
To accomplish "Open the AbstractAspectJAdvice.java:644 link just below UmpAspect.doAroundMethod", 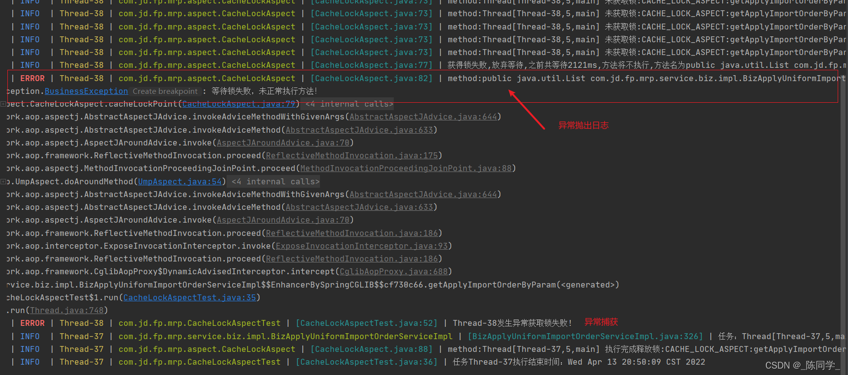I will [423, 195].
